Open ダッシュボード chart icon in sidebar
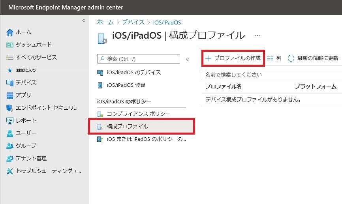 [x=10, y=45]
